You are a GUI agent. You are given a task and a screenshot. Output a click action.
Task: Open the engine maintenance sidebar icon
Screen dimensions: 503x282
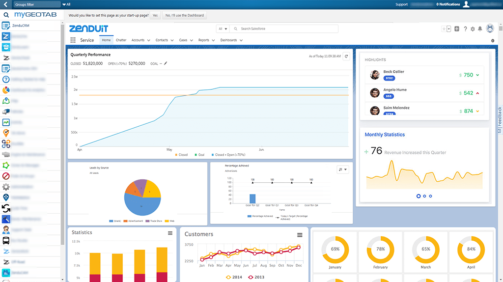coord(6,154)
